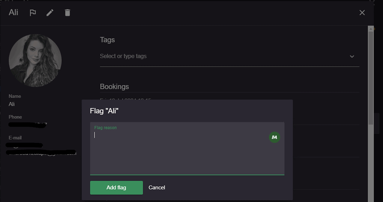This screenshot has height=202, width=383.
Task: Cancel the flag dialog
Action: [157, 187]
